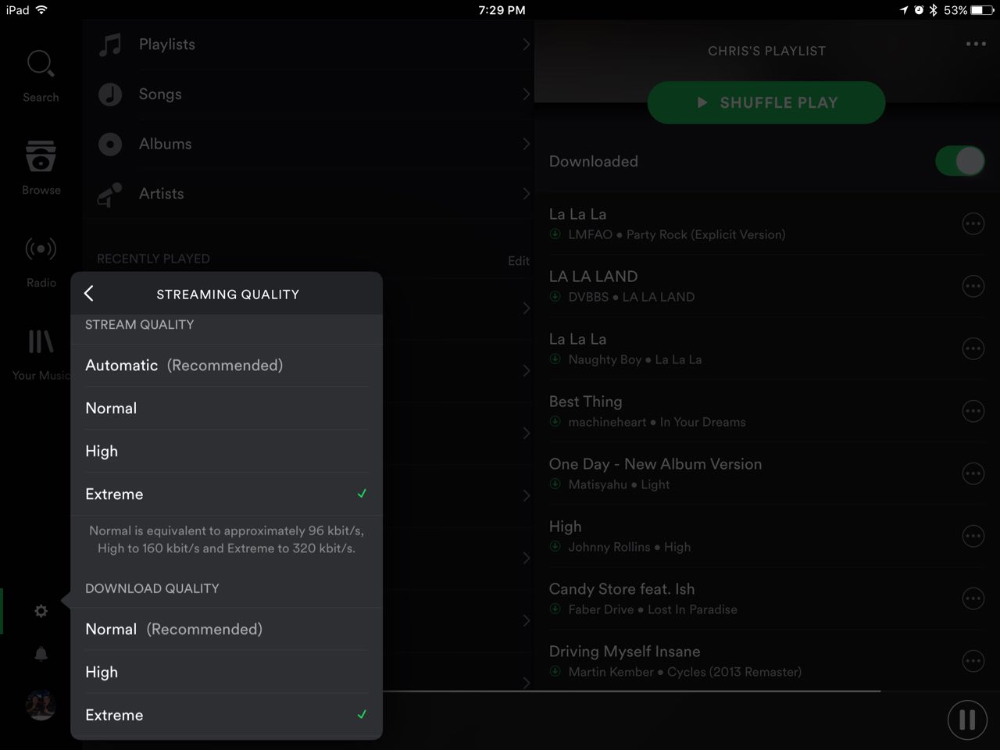Viewport: 1000px width, 750px height.
Task: Select Automatic stream quality
Action: [227, 366]
